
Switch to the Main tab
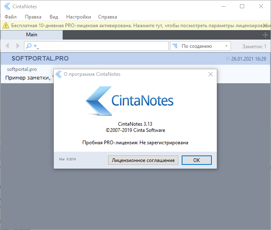31,35
